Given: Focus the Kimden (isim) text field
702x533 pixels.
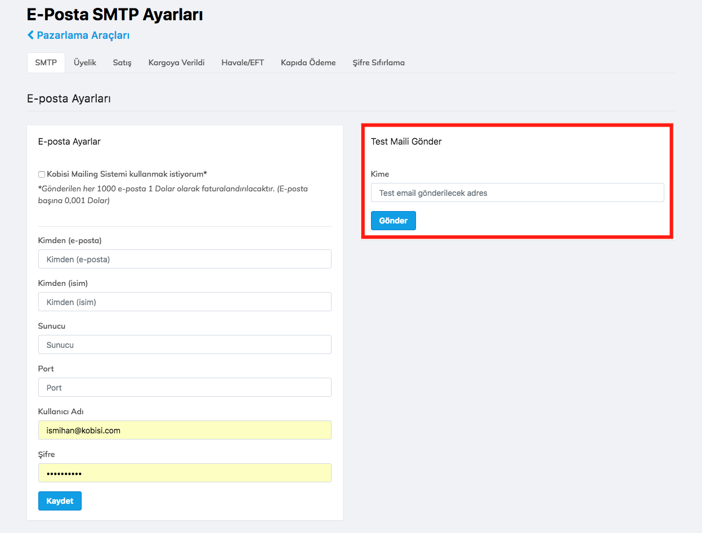Looking at the screenshot, I should (185, 302).
